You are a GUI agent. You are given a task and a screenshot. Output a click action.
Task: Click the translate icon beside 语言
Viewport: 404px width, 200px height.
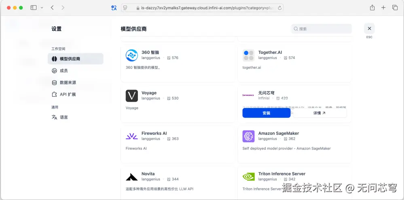(x=54, y=117)
